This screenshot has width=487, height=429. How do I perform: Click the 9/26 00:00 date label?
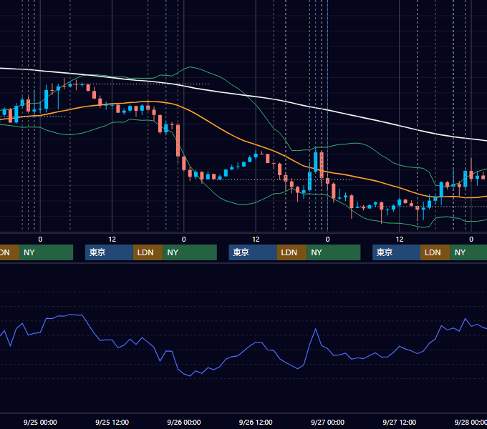(184, 422)
